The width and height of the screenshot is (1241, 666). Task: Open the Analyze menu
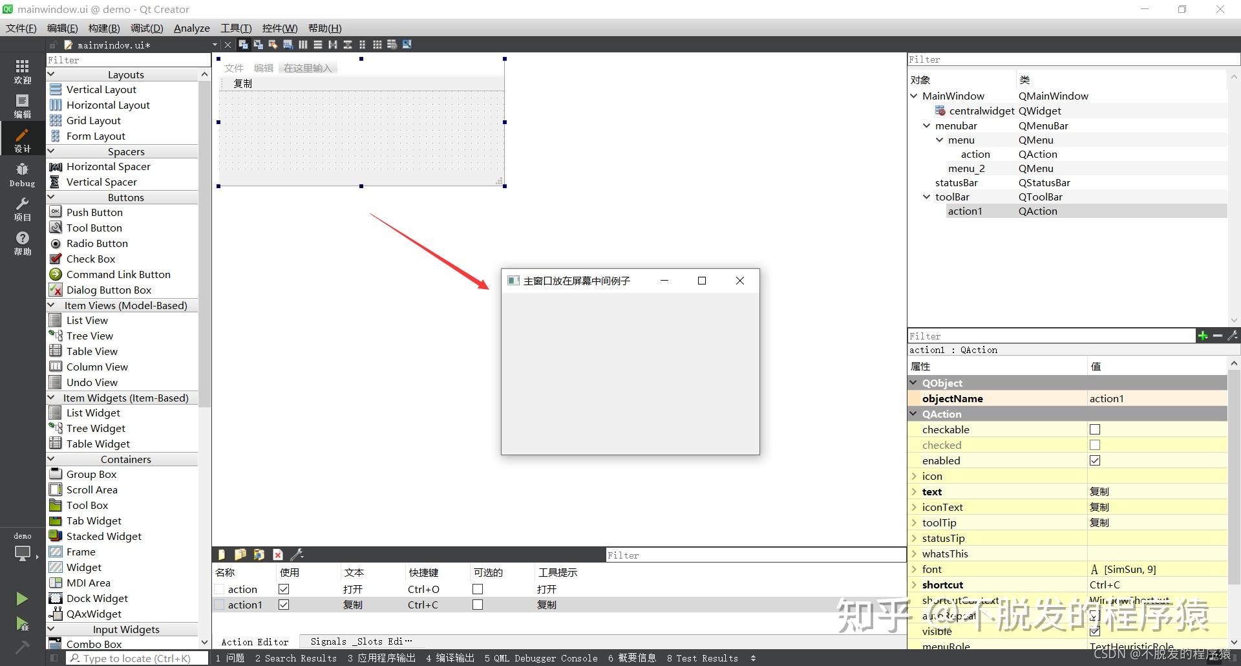click(x=191, y=28)
